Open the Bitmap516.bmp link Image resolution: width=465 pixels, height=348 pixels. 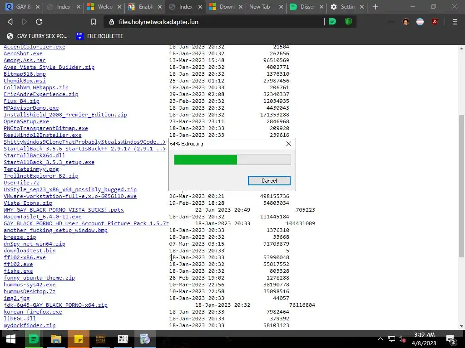pyautogui.click(x=25, y=74)
